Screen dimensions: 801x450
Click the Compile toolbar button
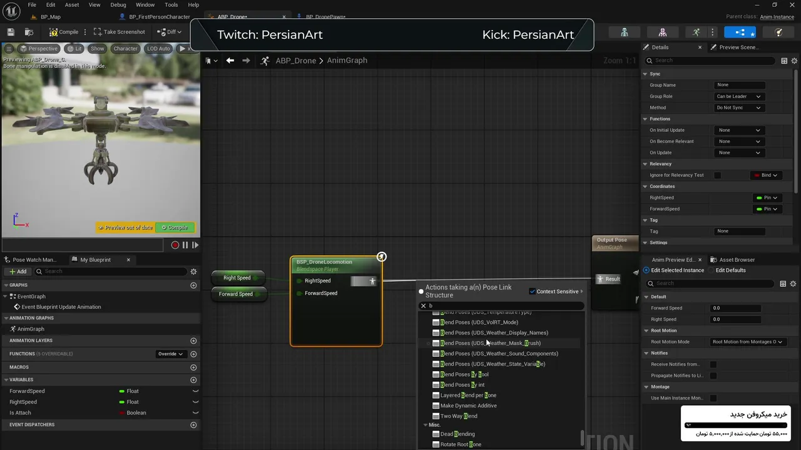64,32
